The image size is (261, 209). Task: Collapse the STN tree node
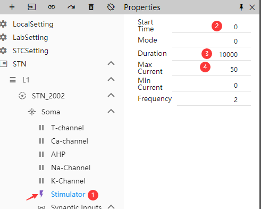pos(111,63)
